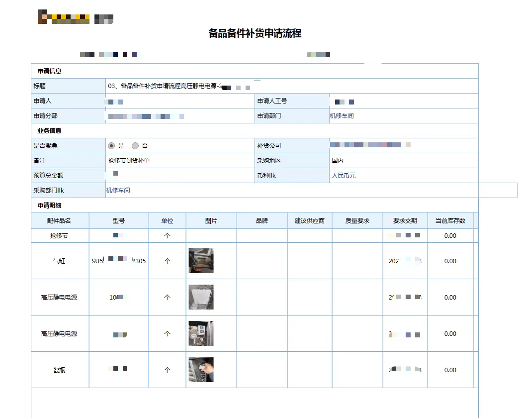
Task: Click the 预算总金额 field label
Action: pos(48,176)
